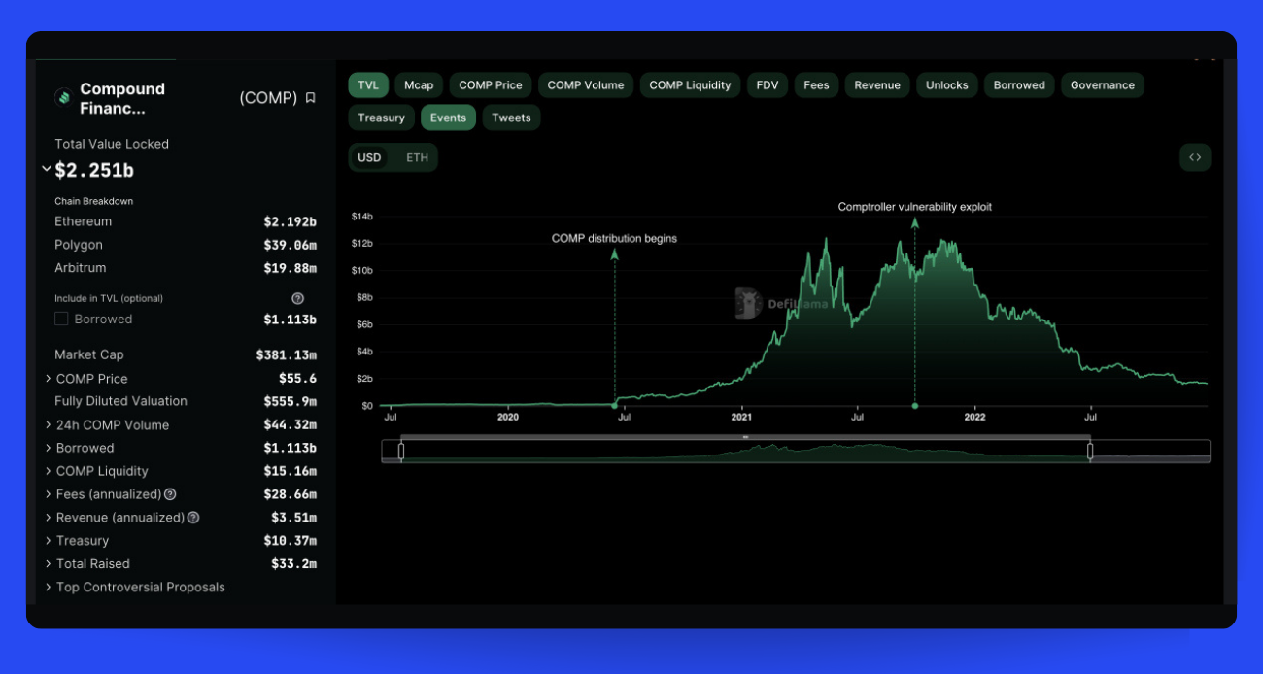Switch chart denomination to USD
This screenshot has height=674, width=1263.
coord(369,157)
